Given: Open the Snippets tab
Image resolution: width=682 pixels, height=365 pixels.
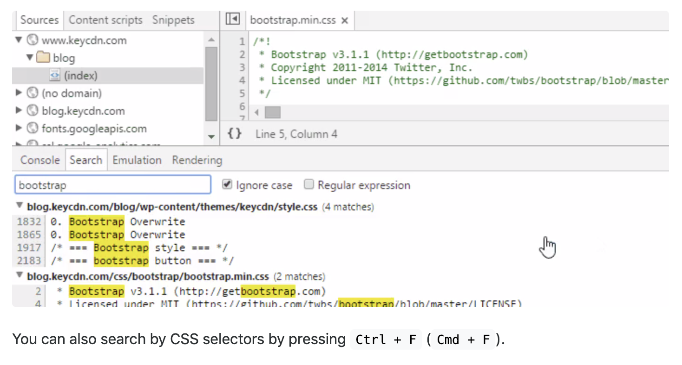Looking at the screenshot, I should (173, 20).
